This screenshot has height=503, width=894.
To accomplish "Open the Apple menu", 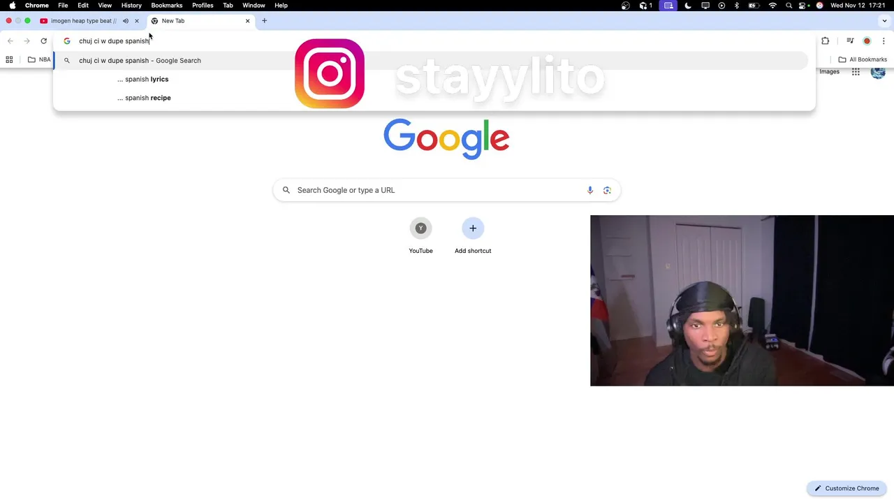I will click(x=13, y=5).
